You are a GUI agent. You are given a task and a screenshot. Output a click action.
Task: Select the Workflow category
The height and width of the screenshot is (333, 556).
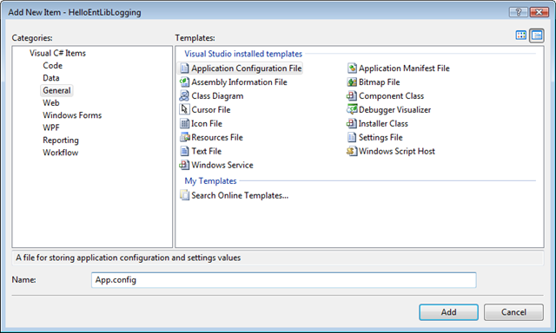tap(61, 153)
